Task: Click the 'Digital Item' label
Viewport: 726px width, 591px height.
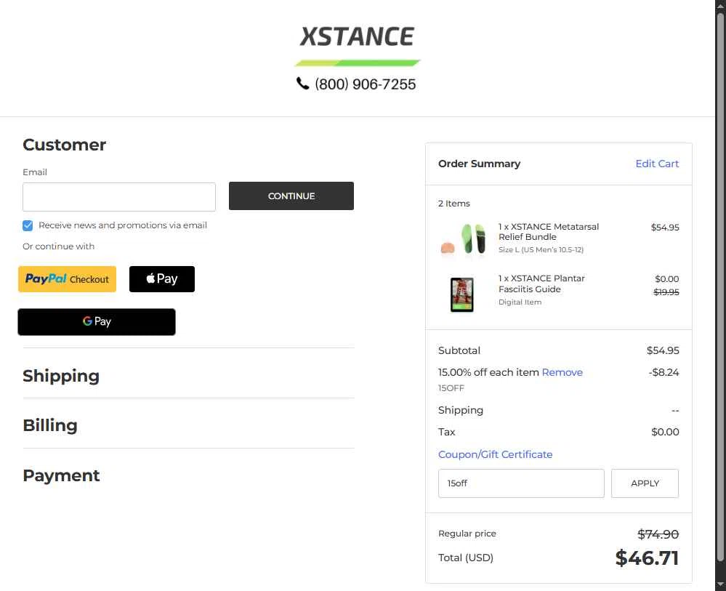Action: pos(520,302)
